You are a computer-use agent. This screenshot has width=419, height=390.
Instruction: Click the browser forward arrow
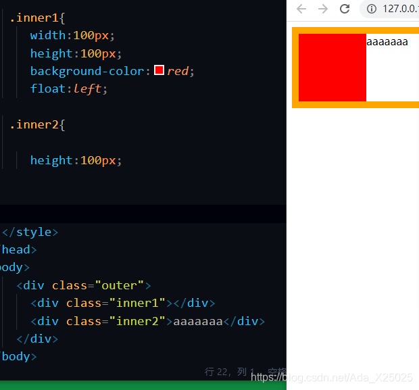pos(323,9)
